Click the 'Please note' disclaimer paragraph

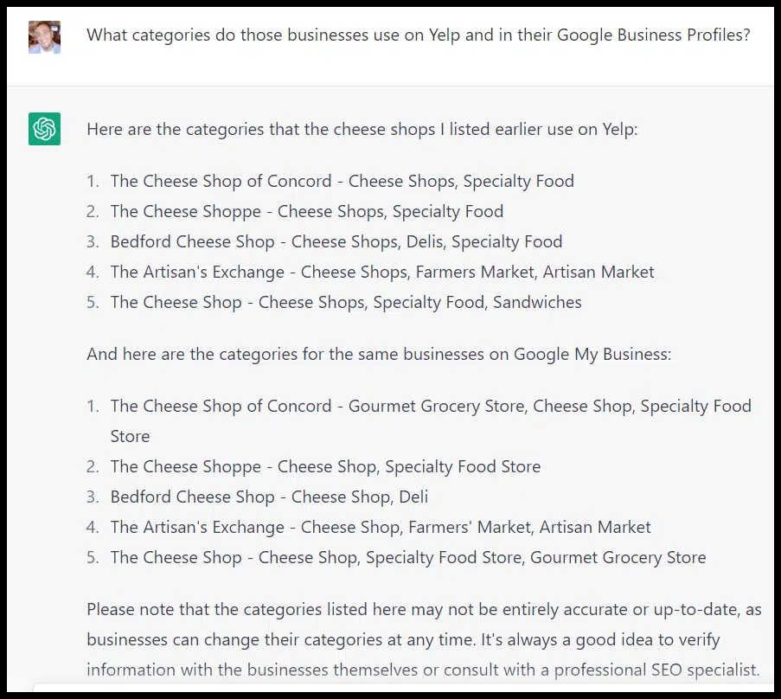click(424, 609)
